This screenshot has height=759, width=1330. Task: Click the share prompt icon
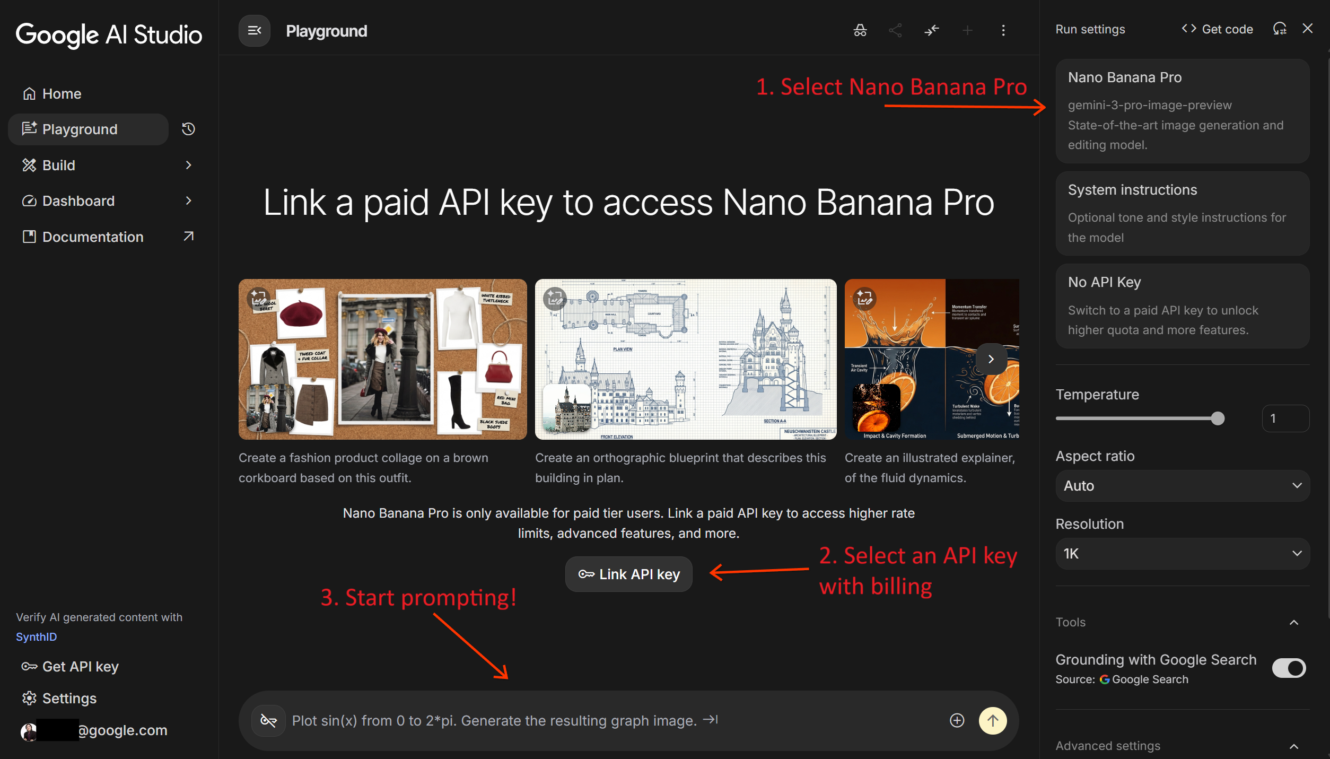(x=895, y=30)
